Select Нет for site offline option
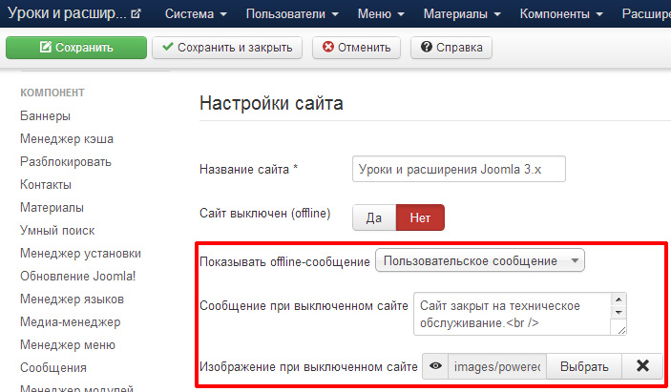Image resolution: width=671 pixels, height=392 pixels. [x=420, y=217]
